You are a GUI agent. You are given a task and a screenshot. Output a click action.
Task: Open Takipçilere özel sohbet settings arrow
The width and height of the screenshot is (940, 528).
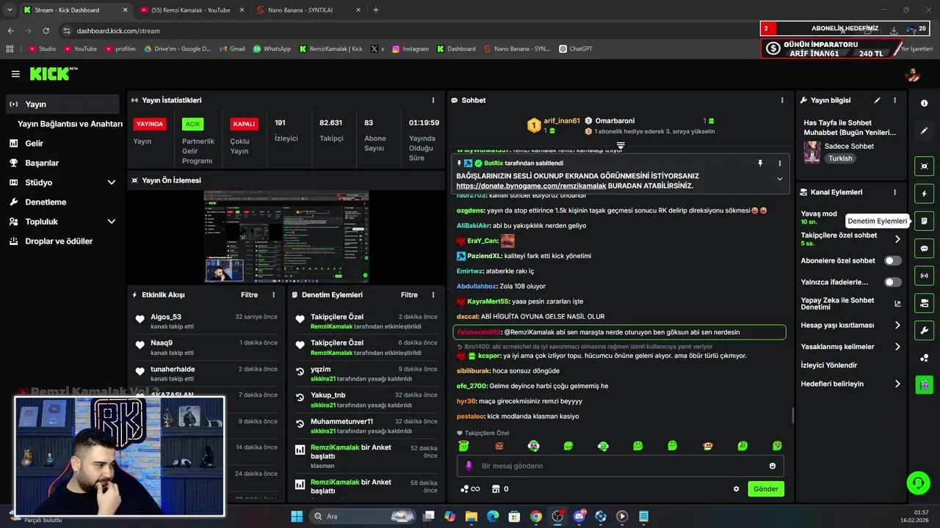pos(897,239)
